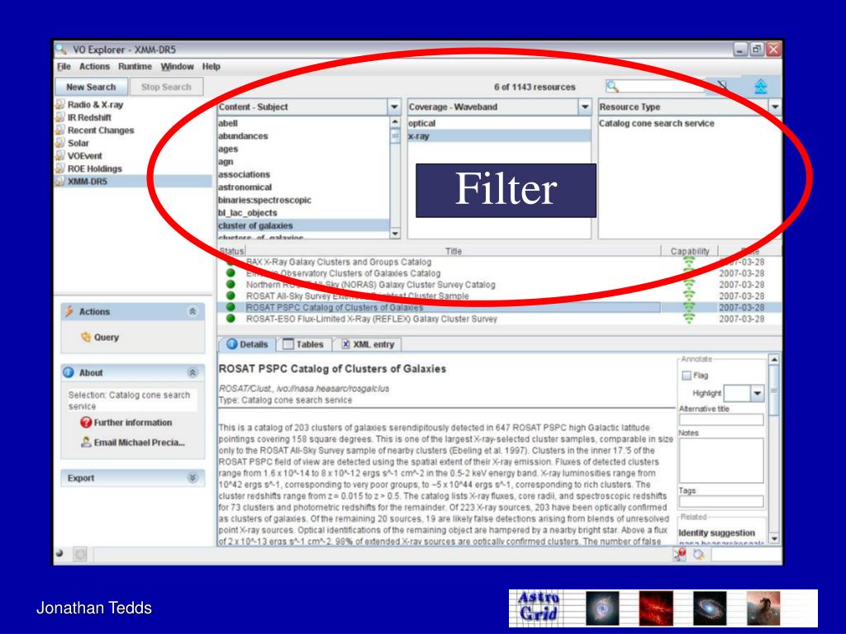The width and height of the screenshot is (846, 634).
Task: Click into the Notes text area
Action: pyautogui.click(x=720, y=461)
